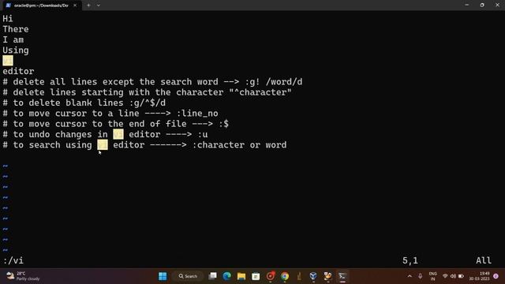Click the ':u' undo command text
The image size is (505, 284).
click(203, 134)
